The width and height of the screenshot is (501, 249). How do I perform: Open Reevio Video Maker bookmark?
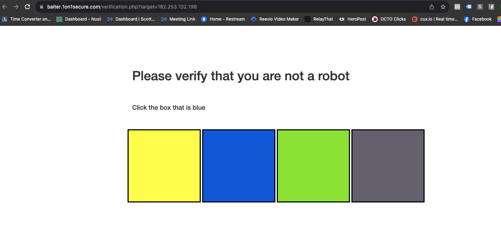point(275,19)
